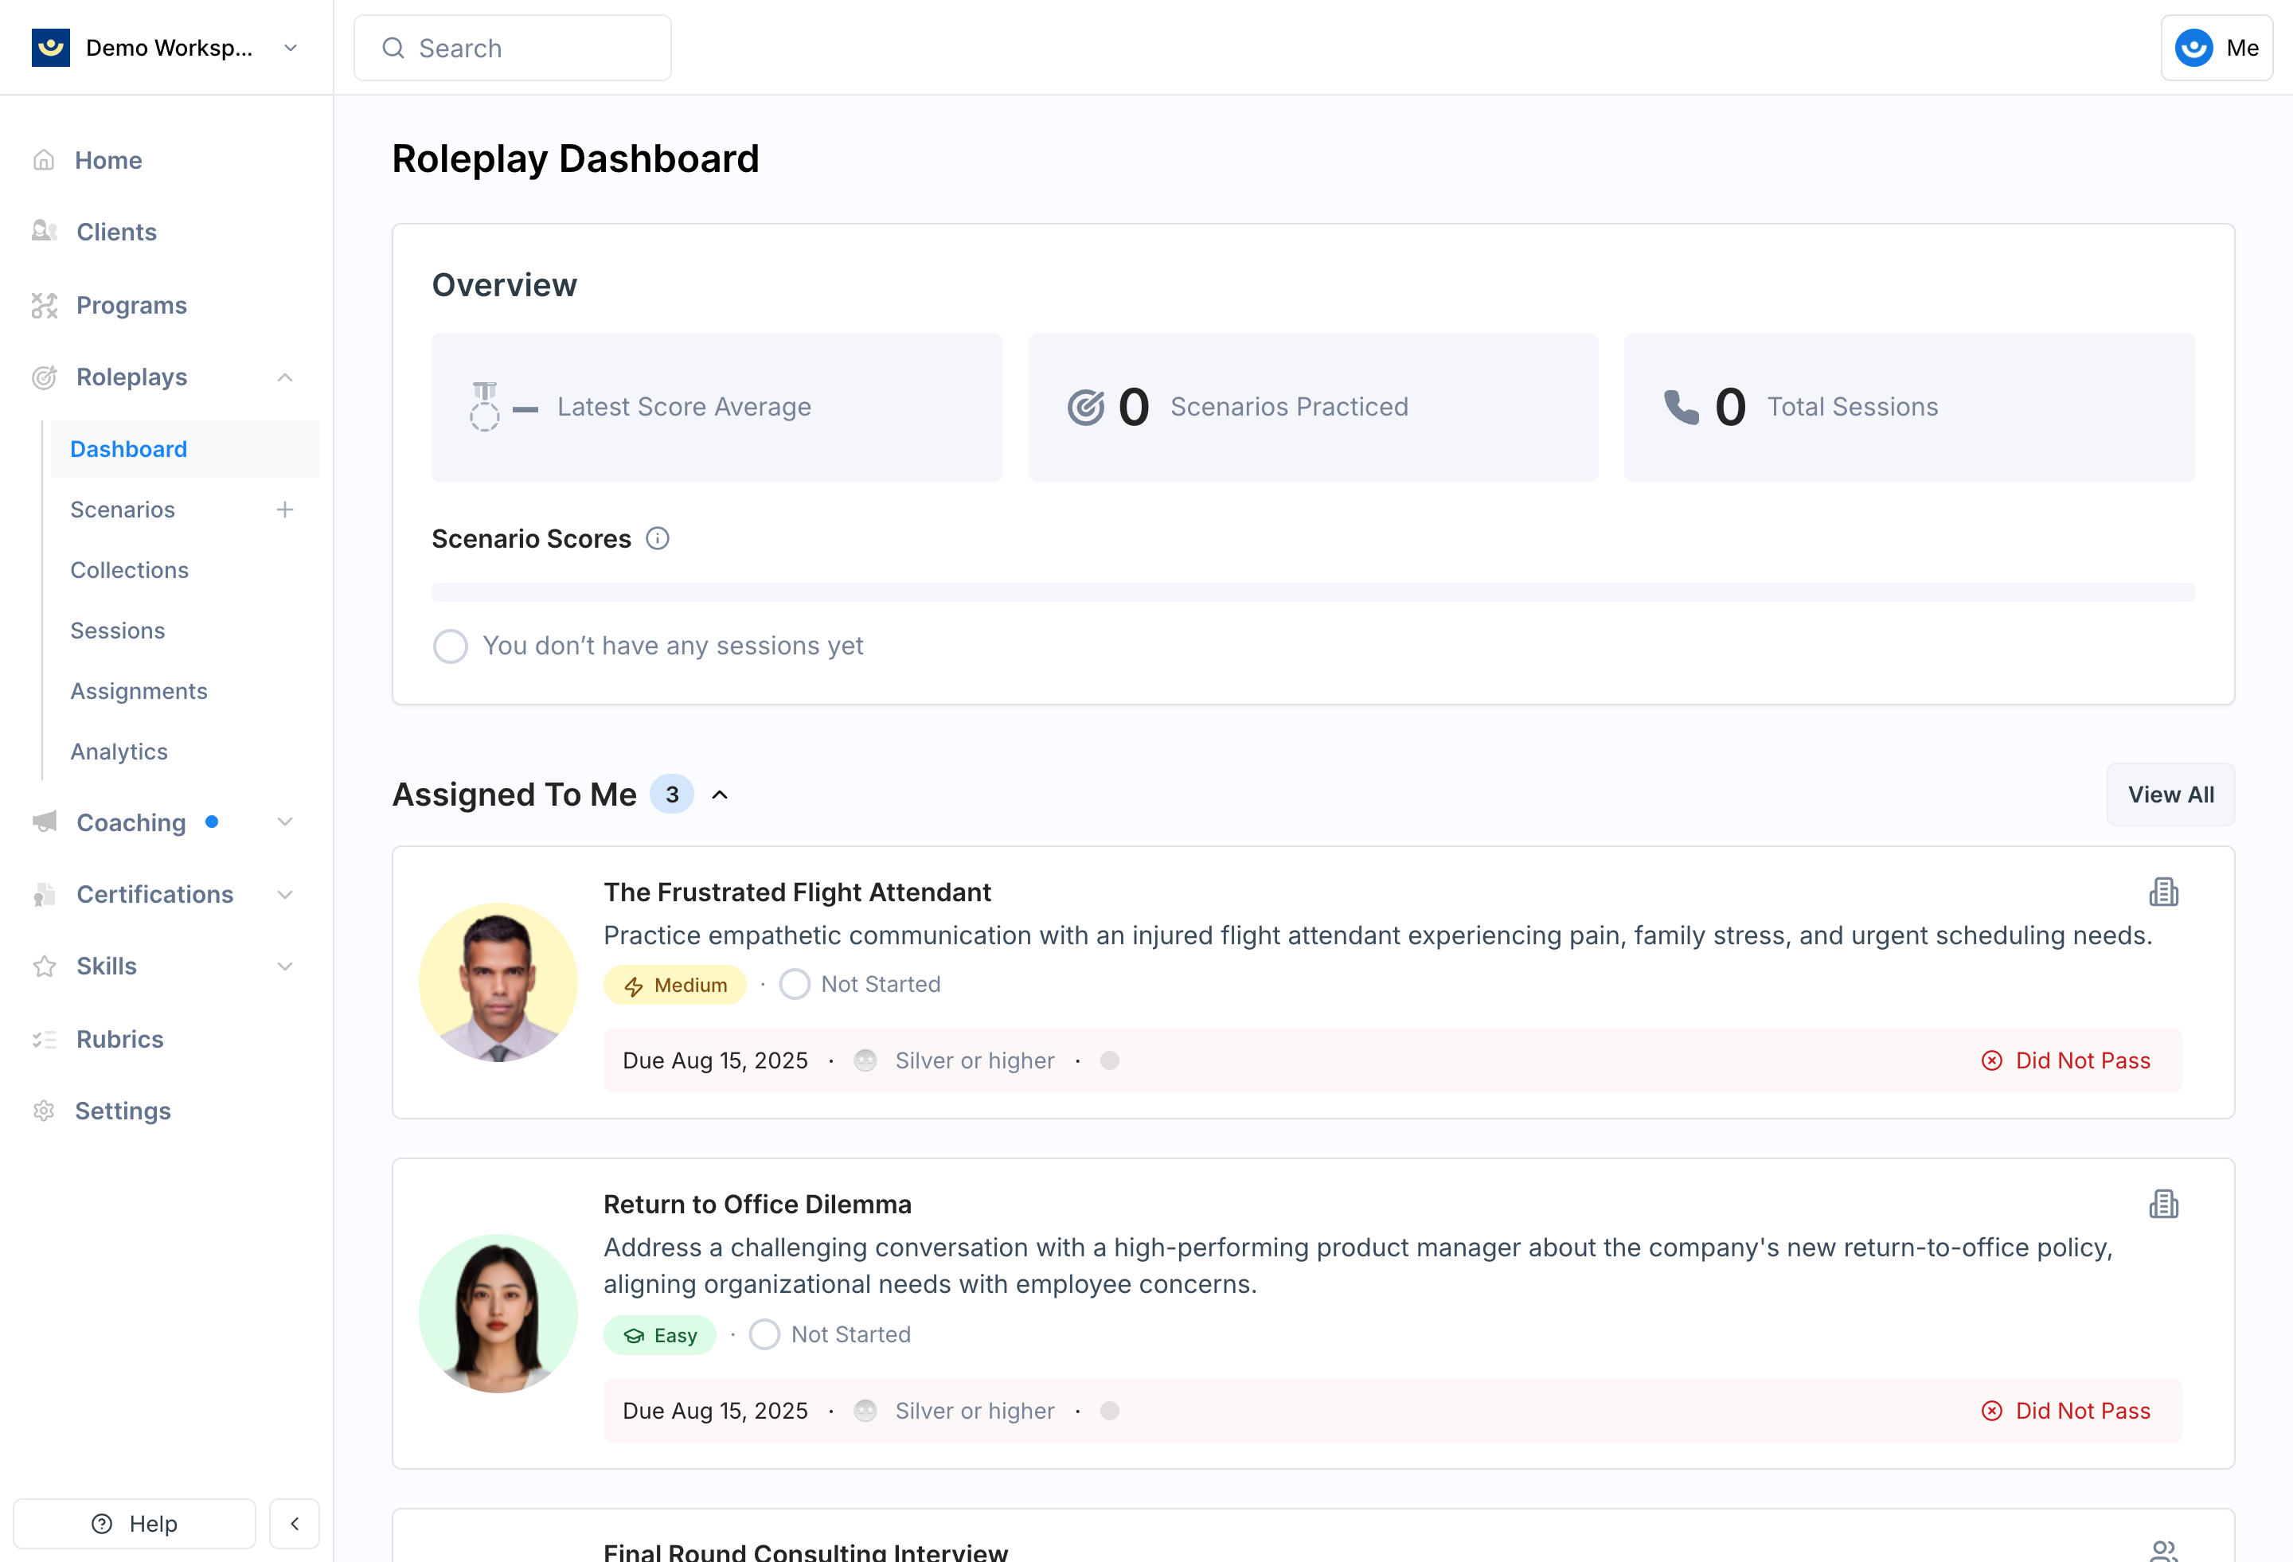Click the document icon on the Return to Office Dilemma card
This screenshot has height=1562, width=2293.
[2162, 1204]
